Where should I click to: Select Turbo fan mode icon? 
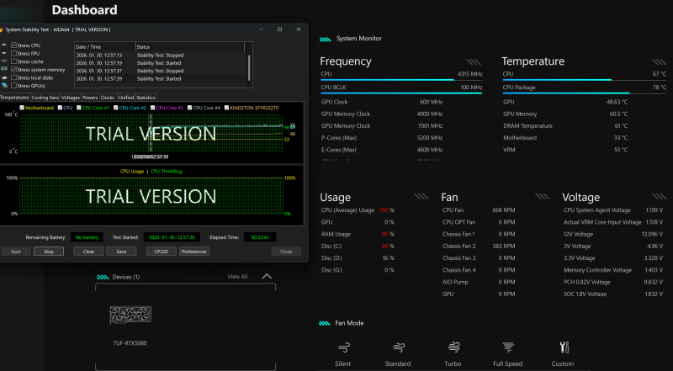[x=453, y=347]
